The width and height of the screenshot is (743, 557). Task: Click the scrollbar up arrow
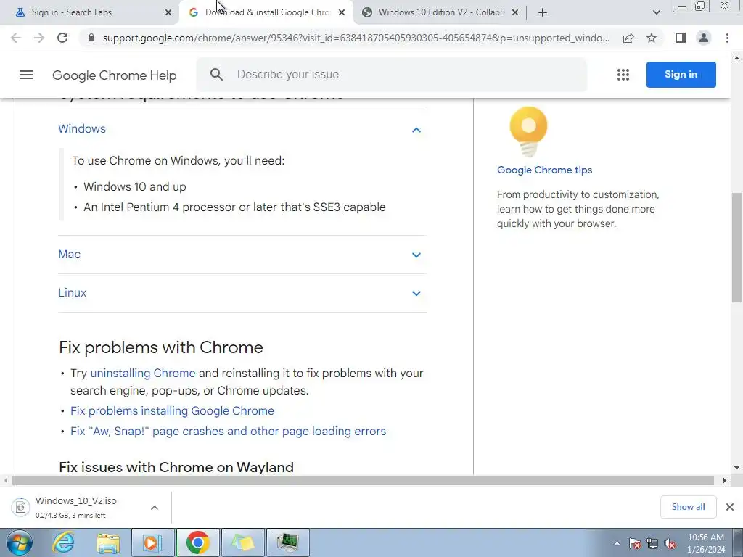tap(736, 58)
